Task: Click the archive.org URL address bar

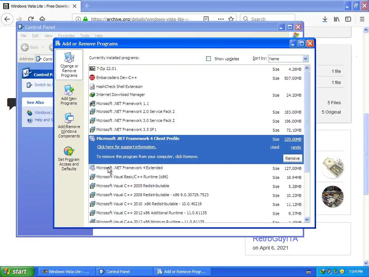Action: click(x=141, y=19)
